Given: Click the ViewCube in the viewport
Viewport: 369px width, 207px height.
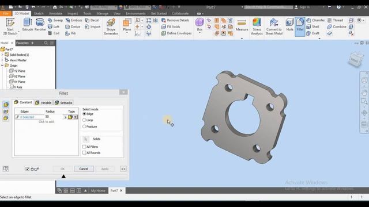Looking at the screenshot, I should pyautogui.click(x=356, y=59).
